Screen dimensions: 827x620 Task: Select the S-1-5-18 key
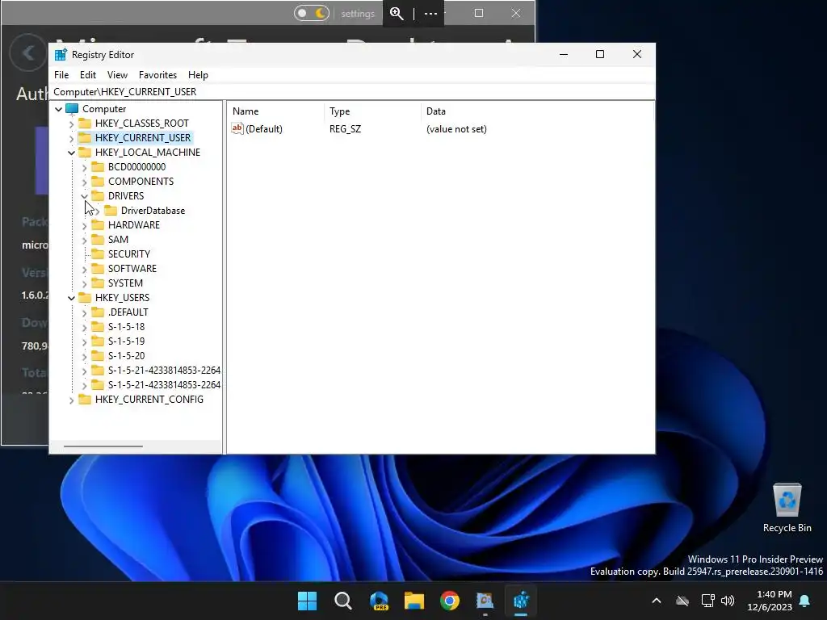pos(126,327)
